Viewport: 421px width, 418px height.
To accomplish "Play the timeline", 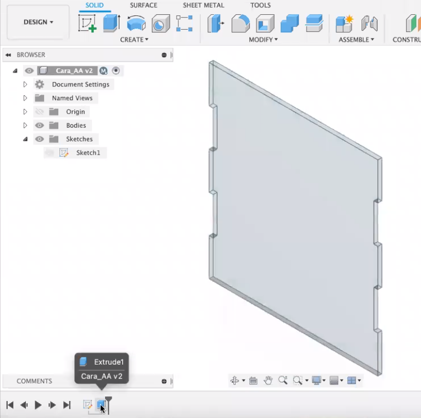I will [38, 405].
